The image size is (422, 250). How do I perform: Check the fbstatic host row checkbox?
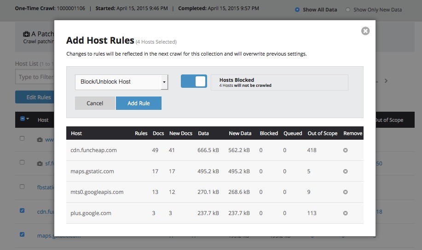click(22, 187)
